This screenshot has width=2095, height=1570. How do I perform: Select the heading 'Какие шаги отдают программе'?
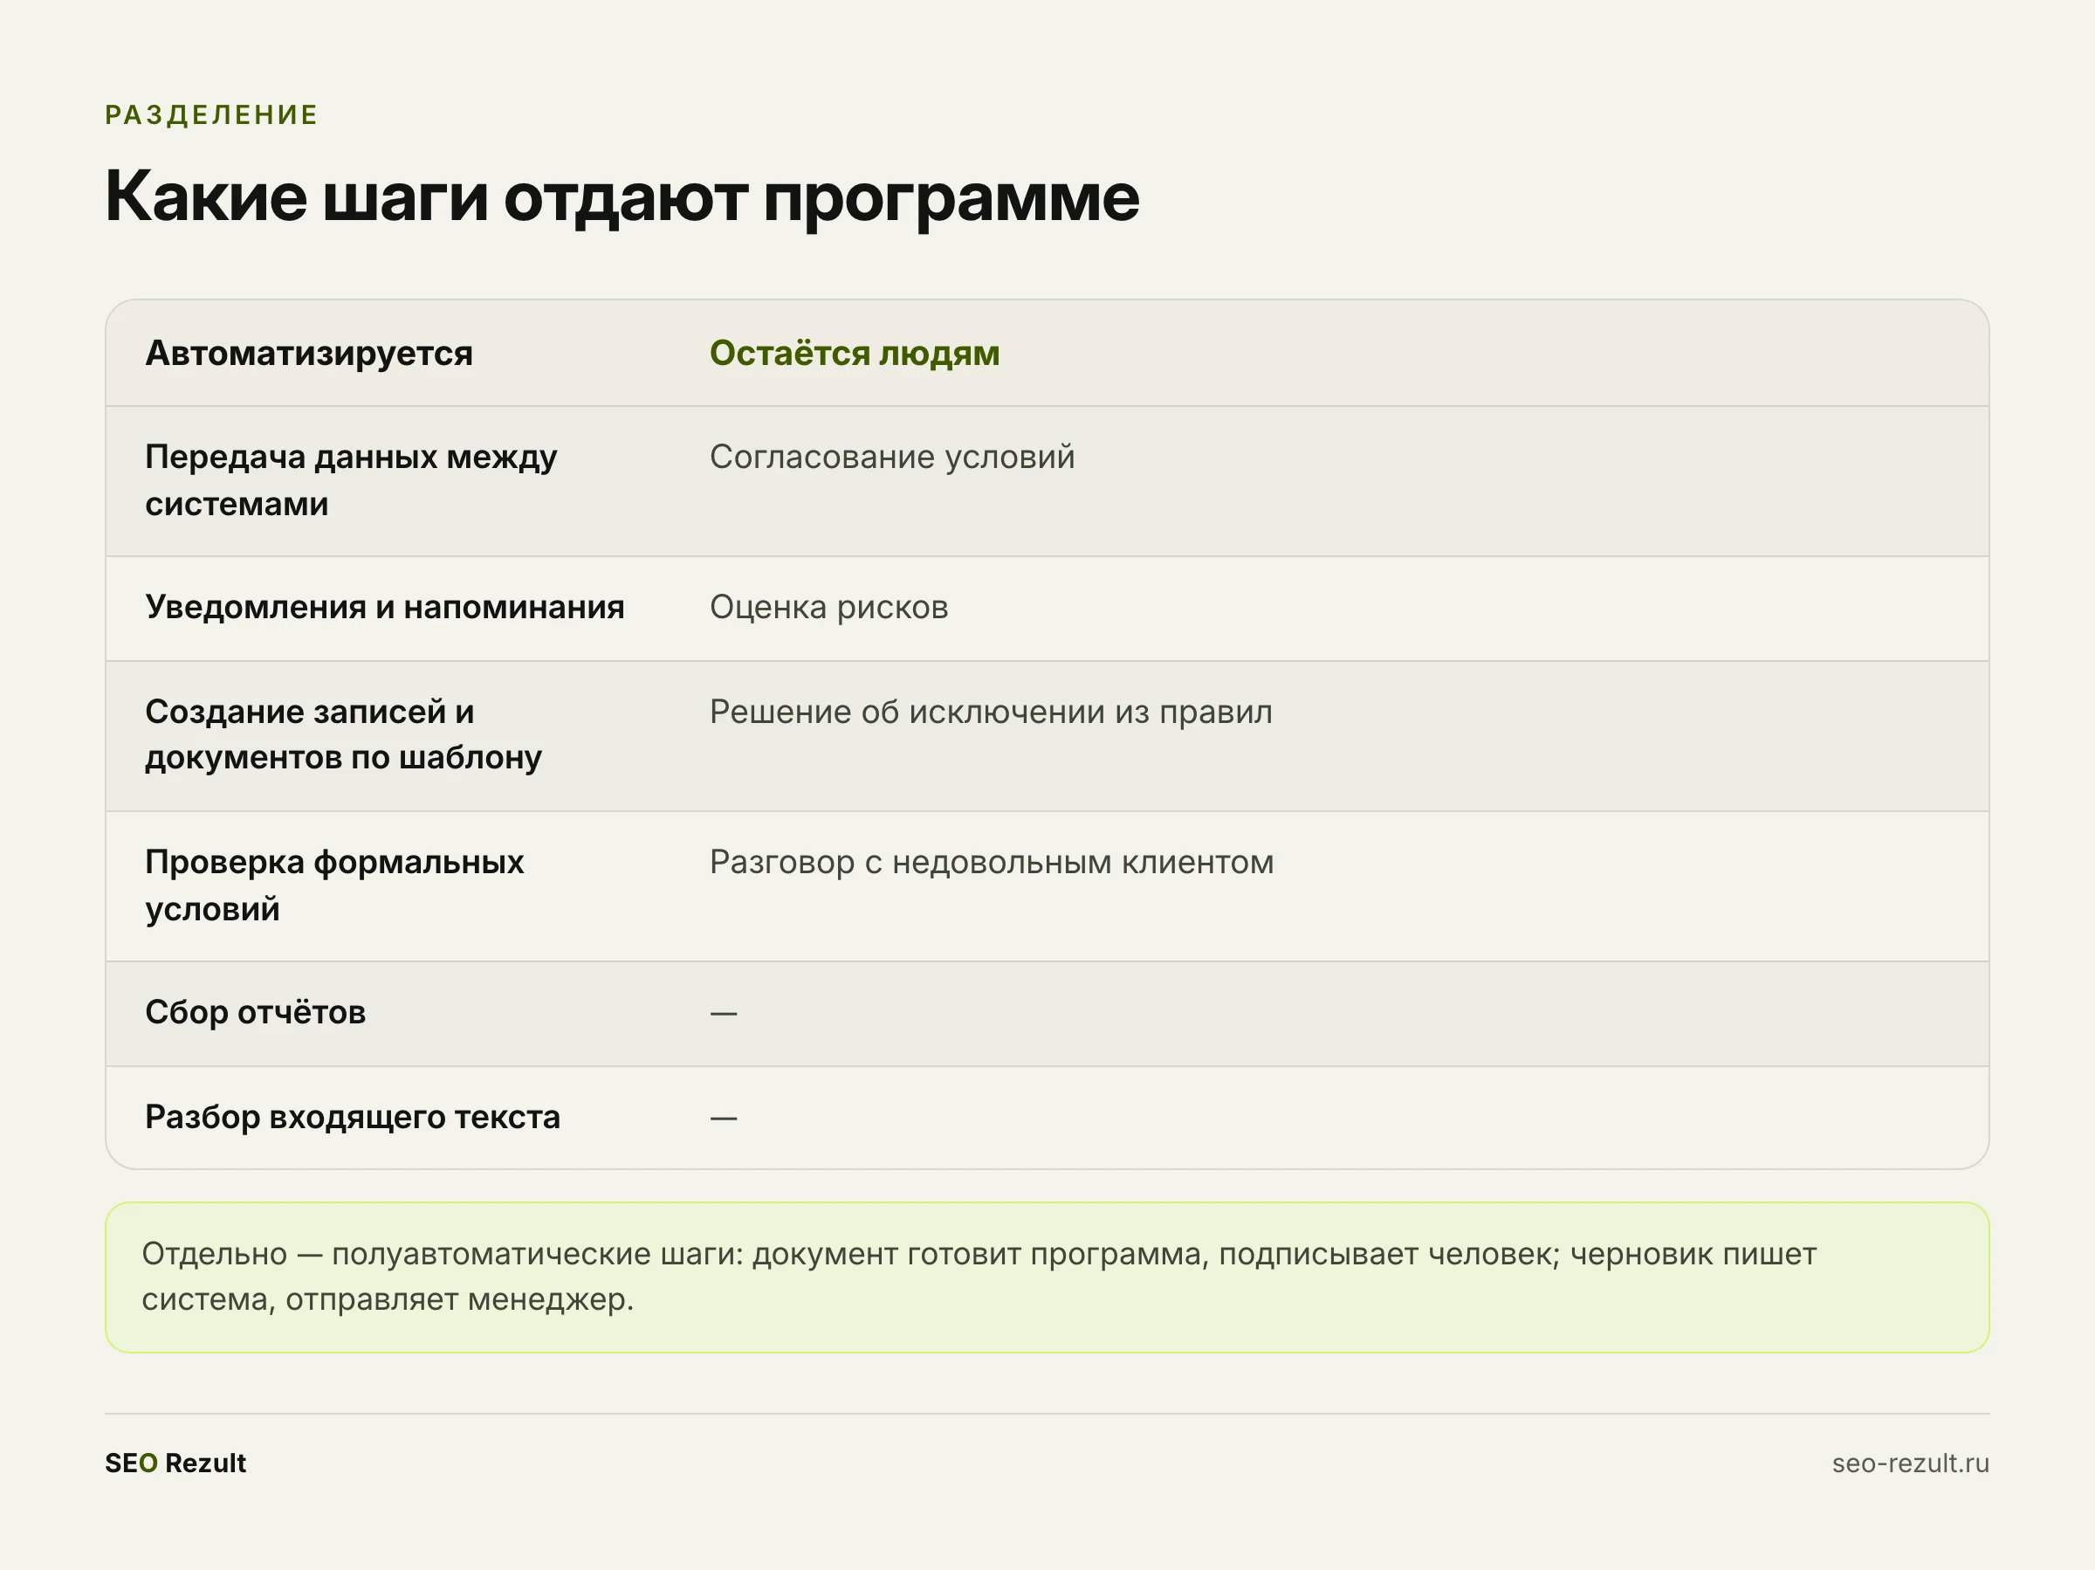point(622,197)
